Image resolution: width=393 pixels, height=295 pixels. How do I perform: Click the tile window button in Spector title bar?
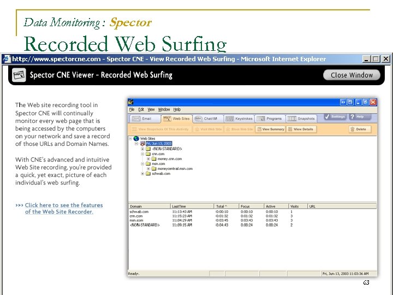(350, 102)
